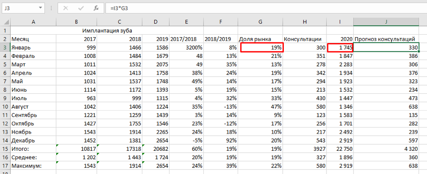Click cell H11 with value 123
The image size is (427, 174).
[304, 115]
